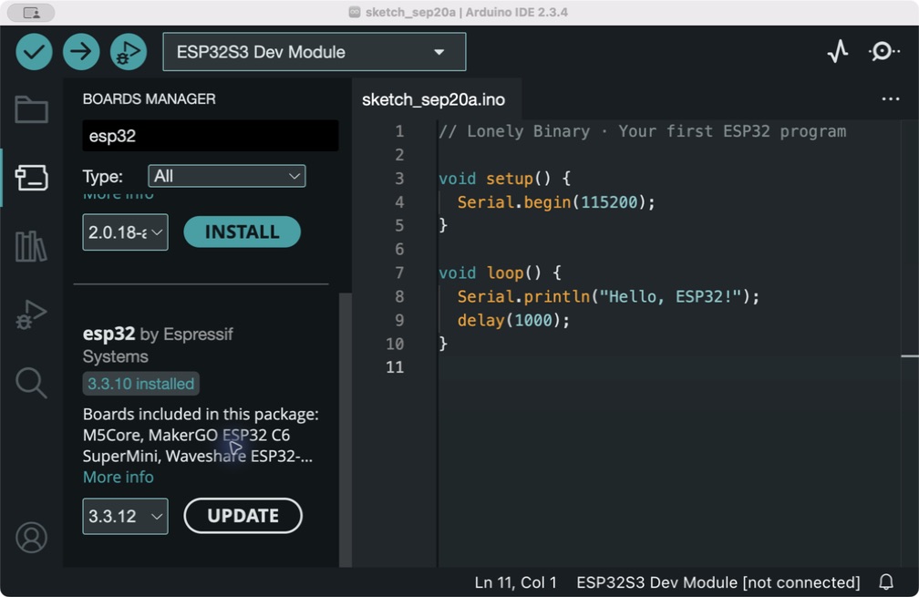Click the BOARDS MANAGER panel heading

point(149,99)
